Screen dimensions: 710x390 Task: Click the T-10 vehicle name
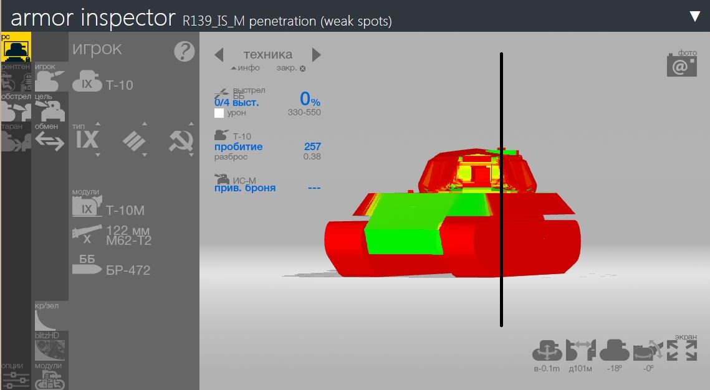[120, 85]
